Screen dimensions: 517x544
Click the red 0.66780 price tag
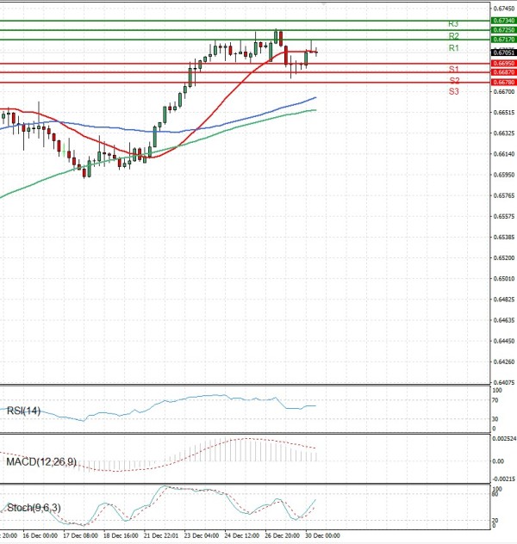coord(503,83)
